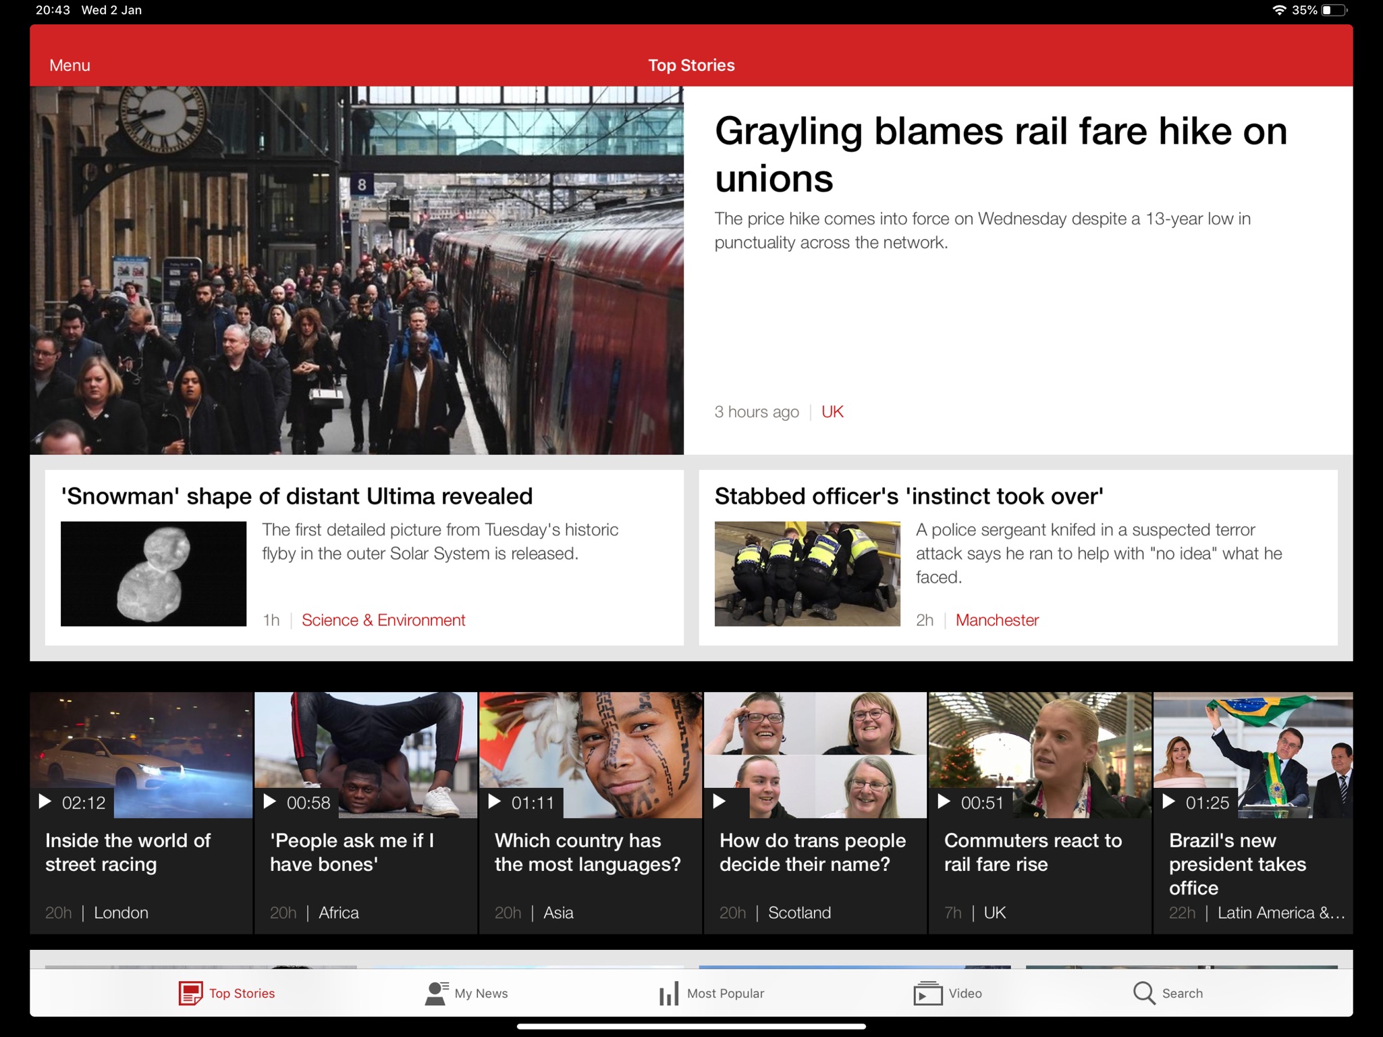1383x1037 pixels.
Task: Open "'People ask me if I have bones'" title
Action: pyautogui.click(x=352, y=852)
